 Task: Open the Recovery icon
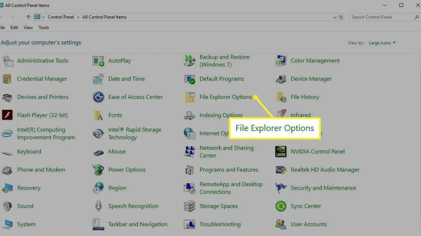pos(7,188)
